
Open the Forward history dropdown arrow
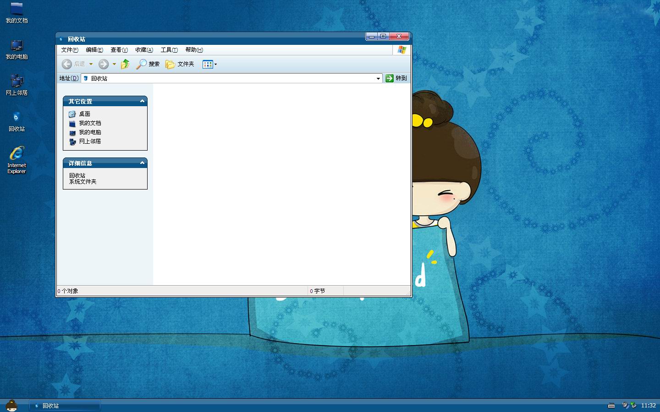[x=114, y=64]
